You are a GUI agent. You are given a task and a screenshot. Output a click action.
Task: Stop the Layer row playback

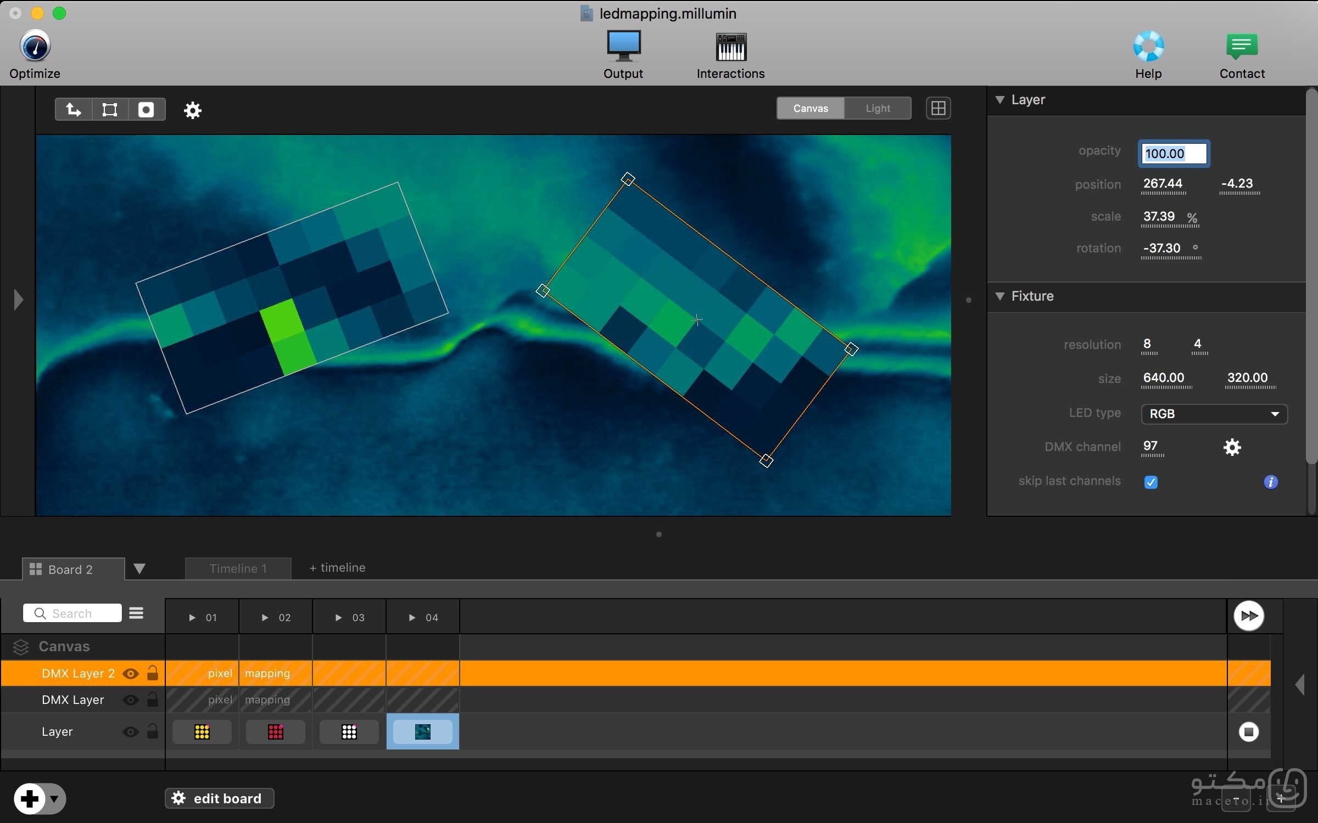pyautogui.click(x=1249, y=732)
